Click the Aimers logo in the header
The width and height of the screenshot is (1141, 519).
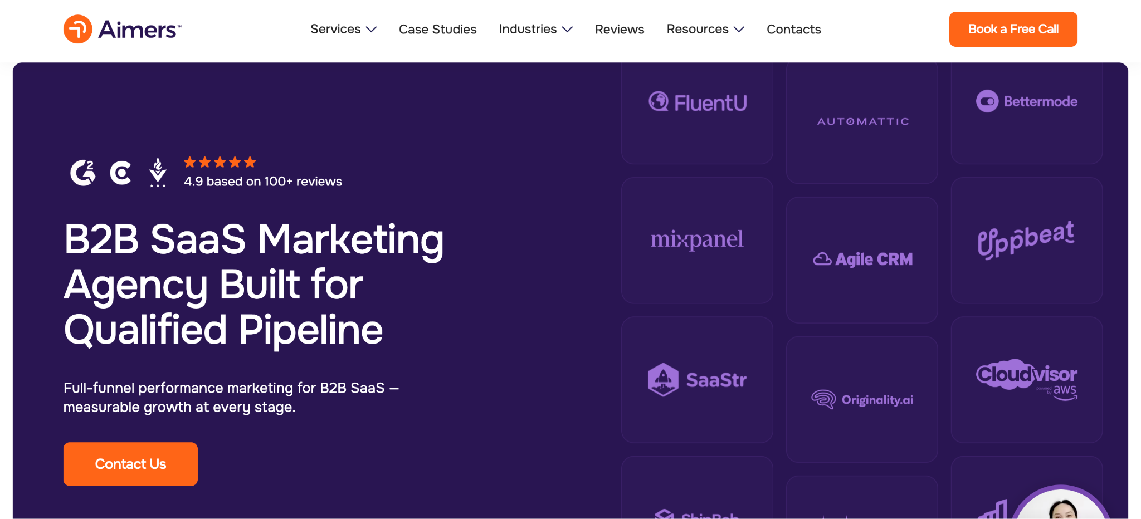(x=123, y=29)
